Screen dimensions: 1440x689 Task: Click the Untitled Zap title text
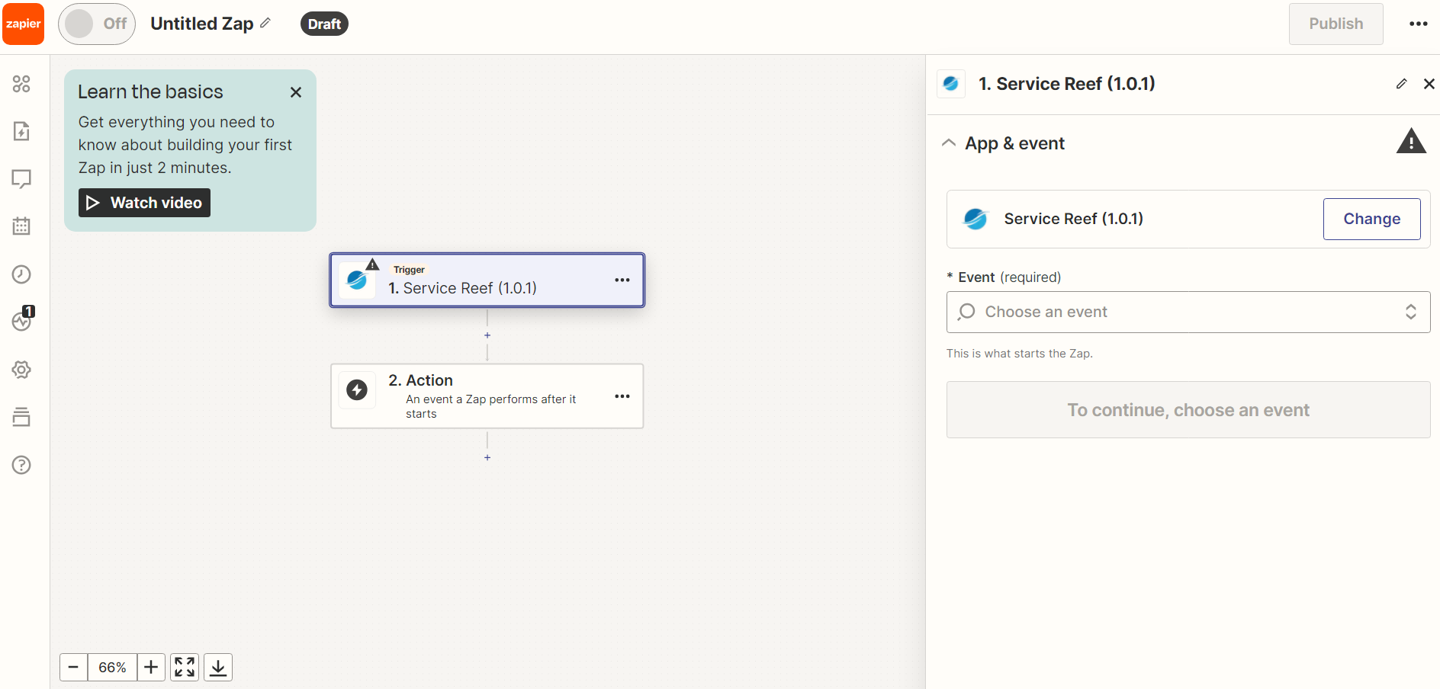click(x=201, y=24)
